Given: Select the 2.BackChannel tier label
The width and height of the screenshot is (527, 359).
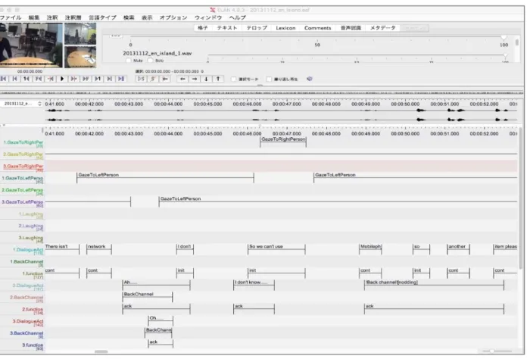Looking at the screenshot, I should click(27, 298).
